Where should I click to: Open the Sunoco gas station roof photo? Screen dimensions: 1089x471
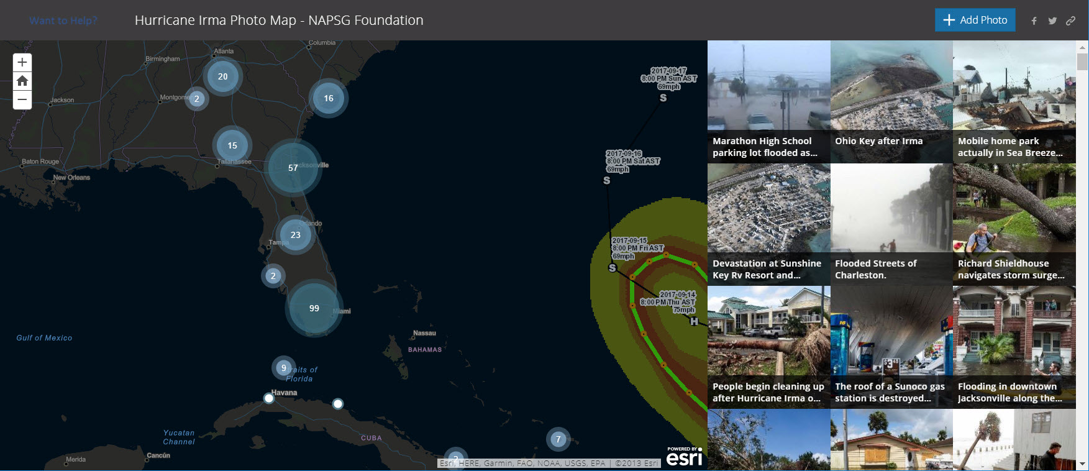(x=891, y=347)
